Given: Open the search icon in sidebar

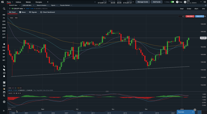Looking at the screenshot, I should [x=4, y=9].
